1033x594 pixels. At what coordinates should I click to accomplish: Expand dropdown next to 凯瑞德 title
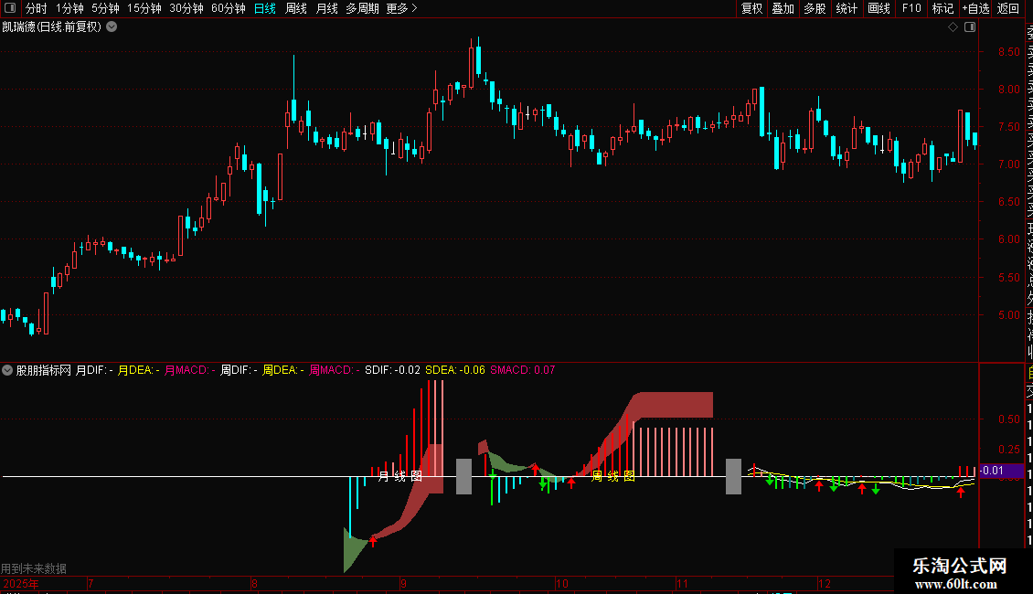click(x=112, y=27)
